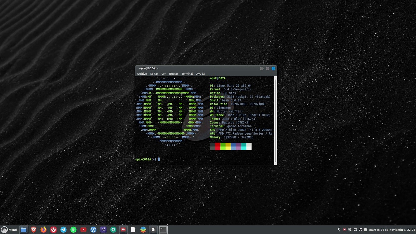Open the Menú launcher on the panel

pos(9,230)
